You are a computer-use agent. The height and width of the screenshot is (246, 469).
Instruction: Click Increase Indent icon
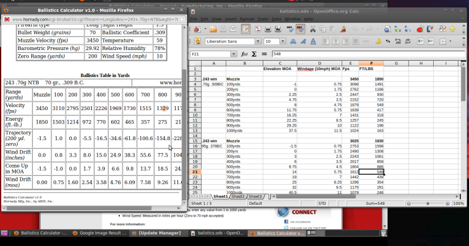[430, 41]
